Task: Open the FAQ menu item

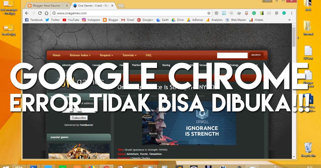Action: pos(148,55)
